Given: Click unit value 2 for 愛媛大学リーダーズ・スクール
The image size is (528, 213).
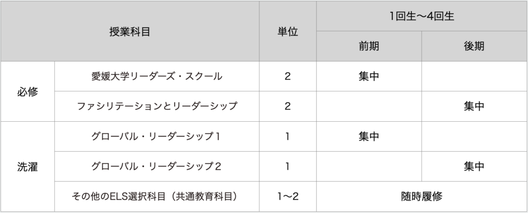Looking at the screenshot, I should point(287,76).
